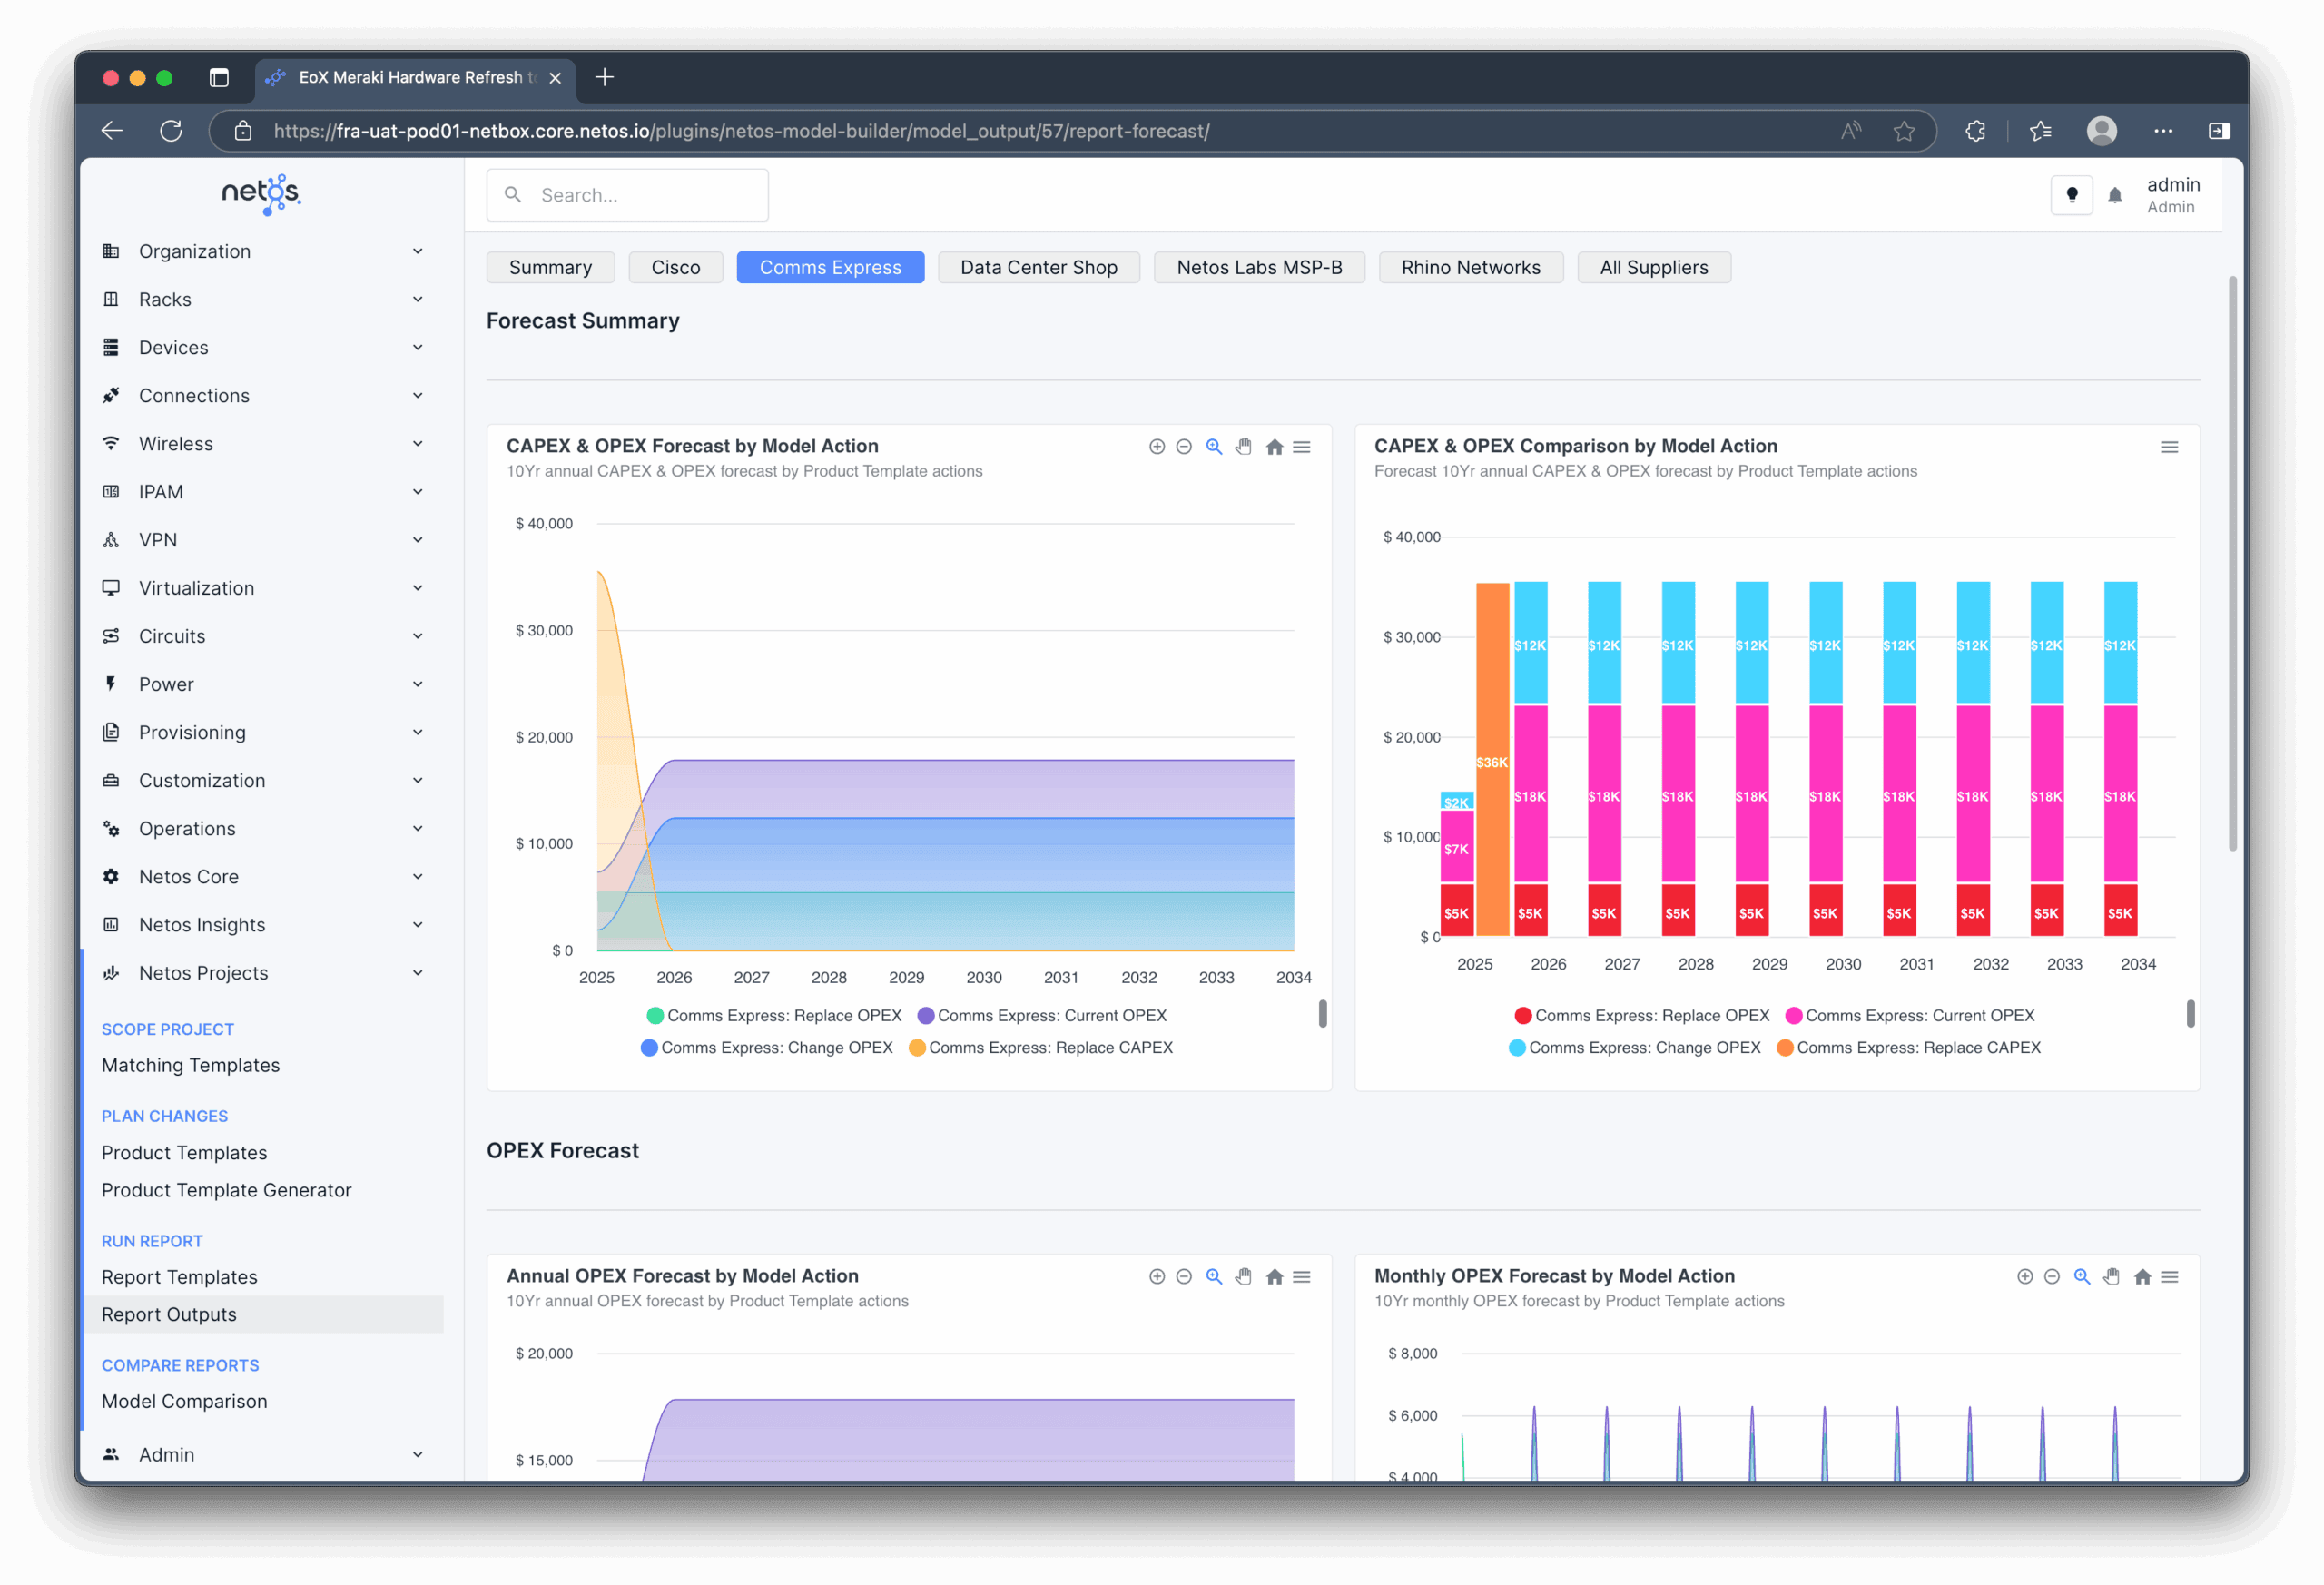The height and width of the screenshot is (1585, 2324).
Task: Toggle Replace OPEX series in Comparison chart legend
Action: pos(1642,1016)
